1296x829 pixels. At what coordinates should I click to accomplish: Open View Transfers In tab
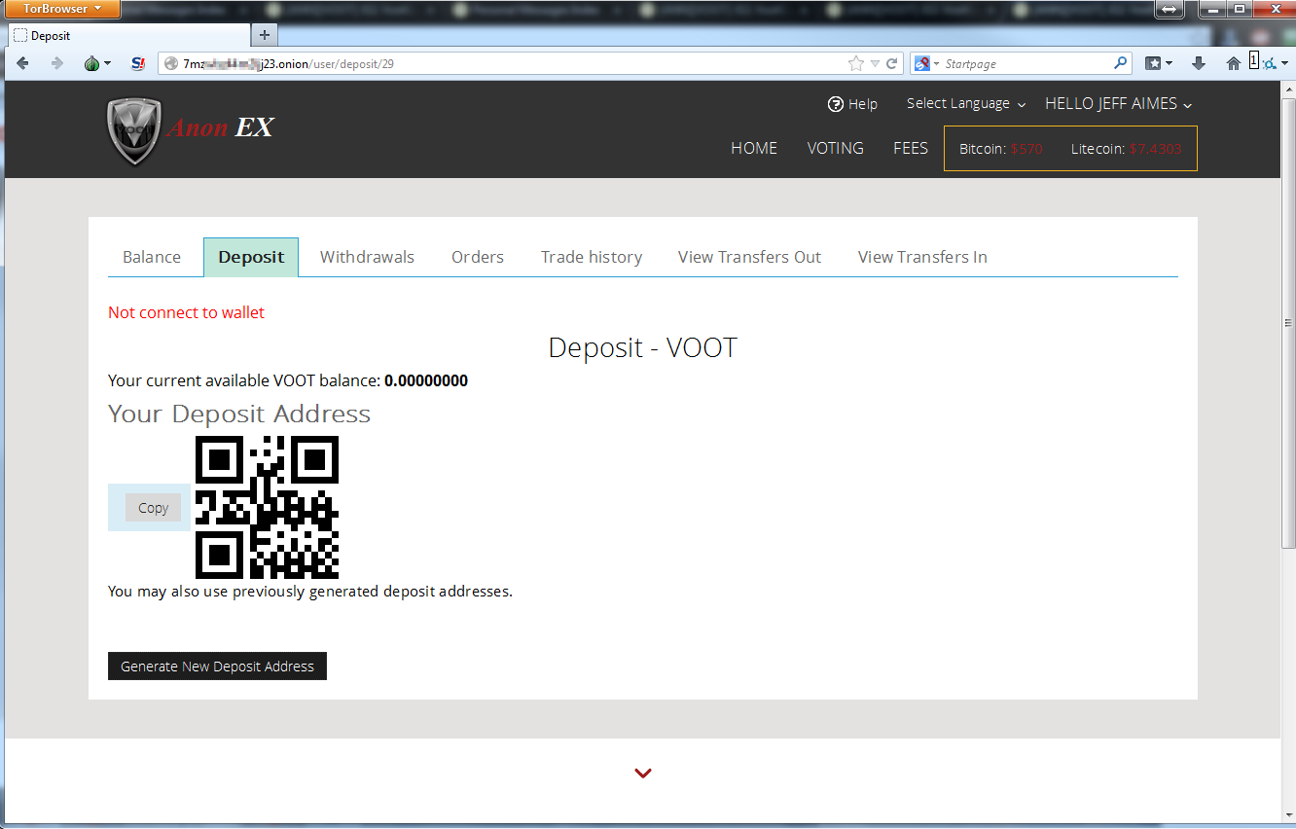coord(922,257)
